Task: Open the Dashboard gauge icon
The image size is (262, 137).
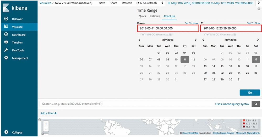Action: (6, 34)
